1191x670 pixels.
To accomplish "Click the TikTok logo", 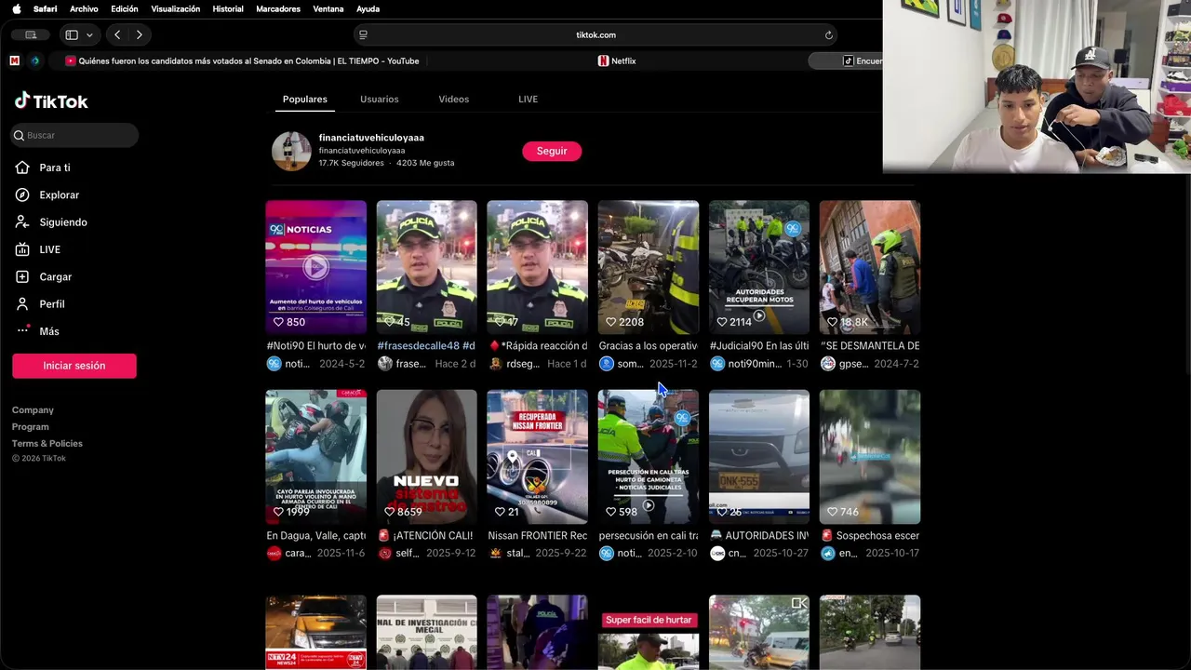I will pyautogui.click(x=51, y=100).
